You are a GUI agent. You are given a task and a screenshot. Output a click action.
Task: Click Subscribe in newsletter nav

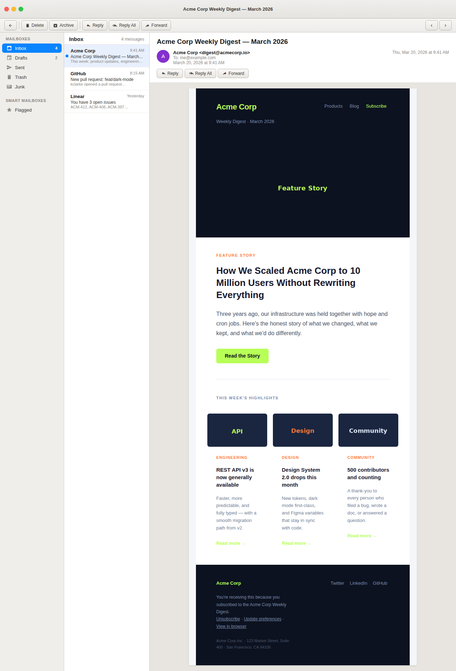[x=376, y=106]
